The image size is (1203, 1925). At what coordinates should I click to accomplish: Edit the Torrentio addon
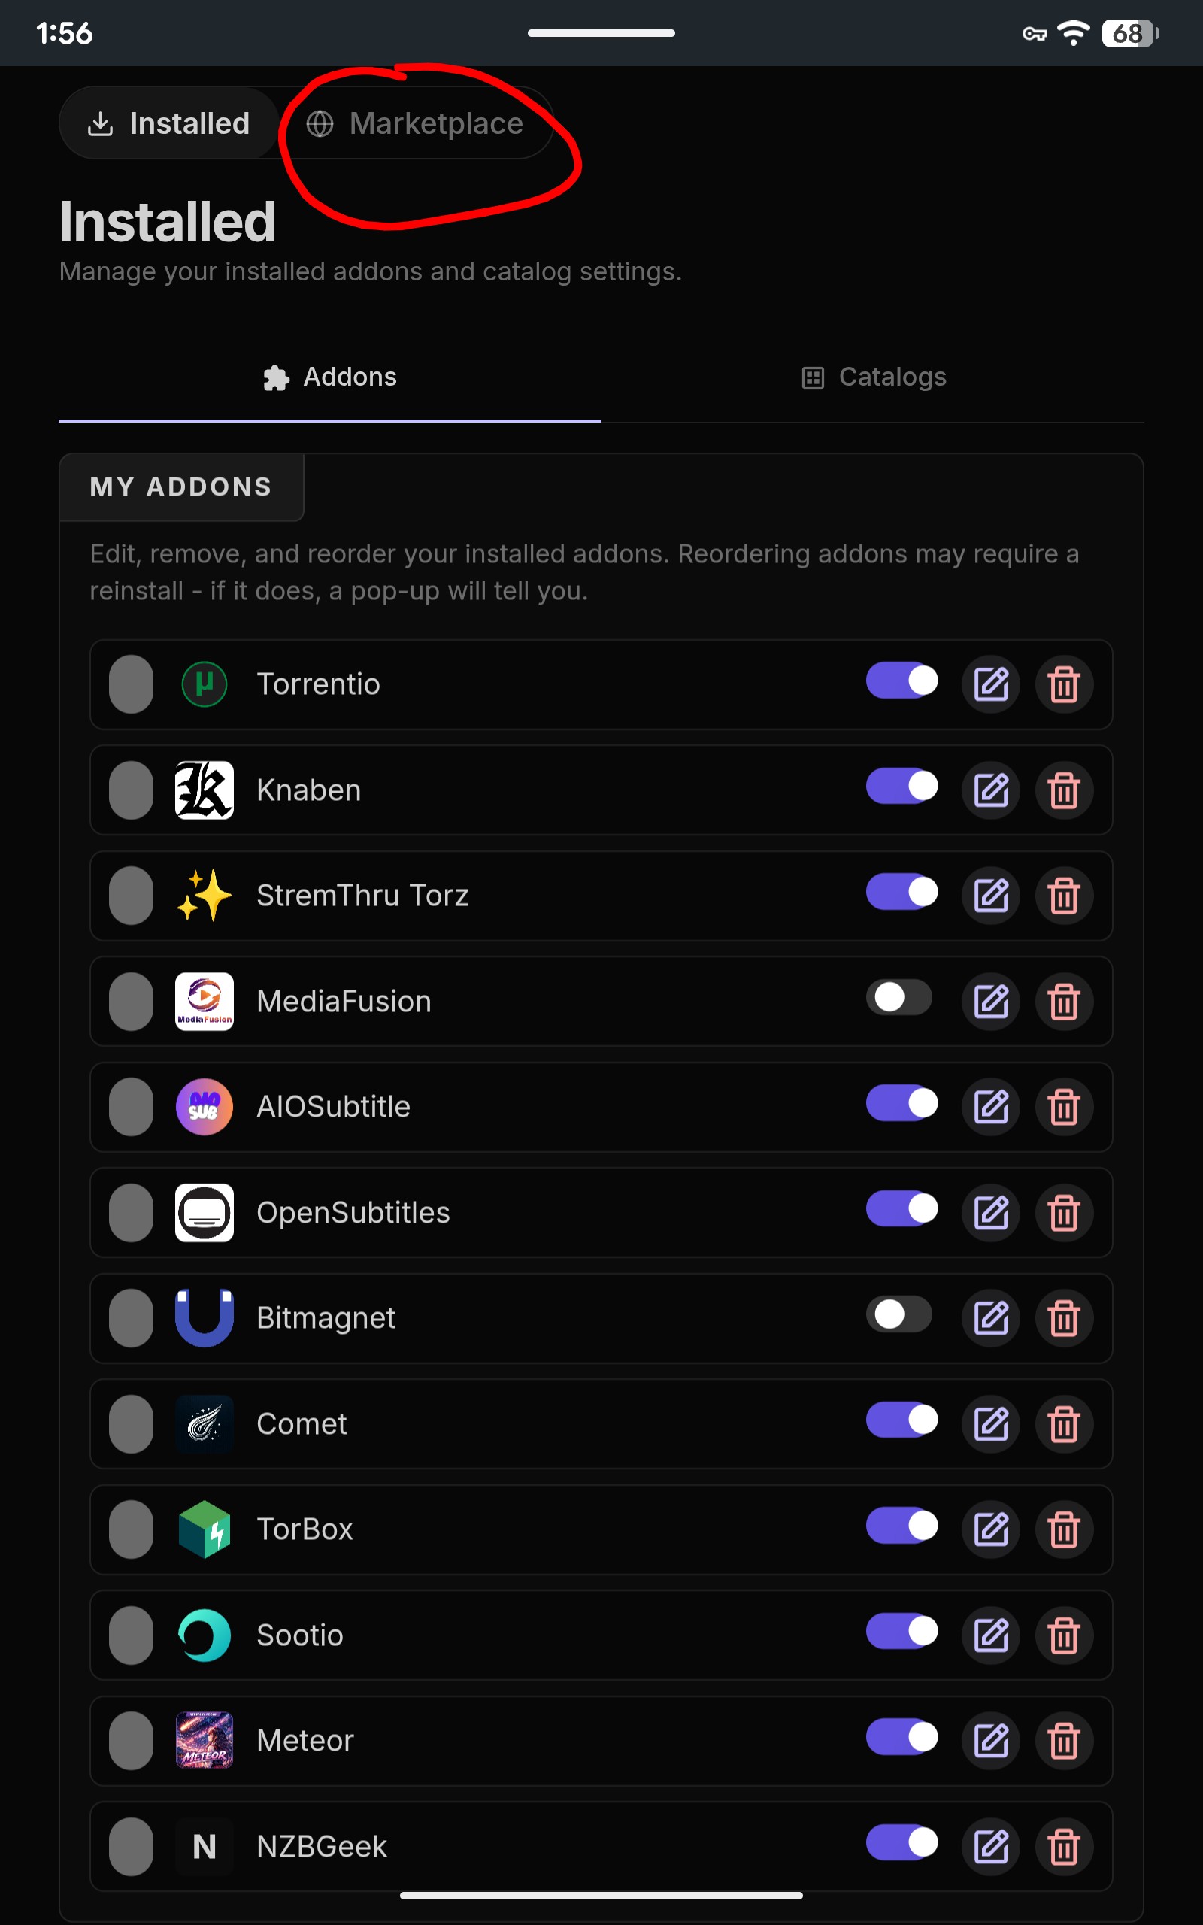(x=990, y=684)
